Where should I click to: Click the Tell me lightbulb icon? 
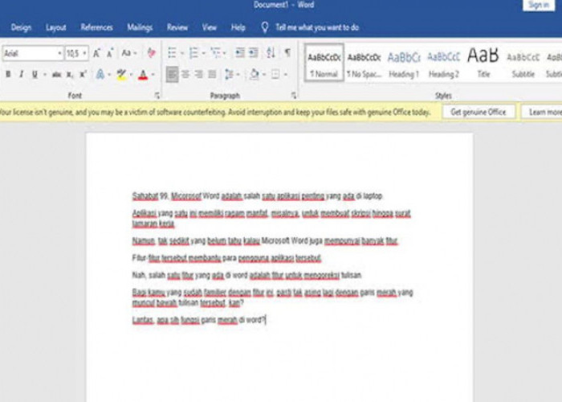264,27
